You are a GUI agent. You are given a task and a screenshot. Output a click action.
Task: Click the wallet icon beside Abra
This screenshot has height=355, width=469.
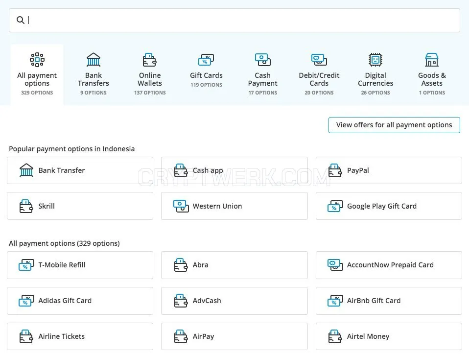181,265
